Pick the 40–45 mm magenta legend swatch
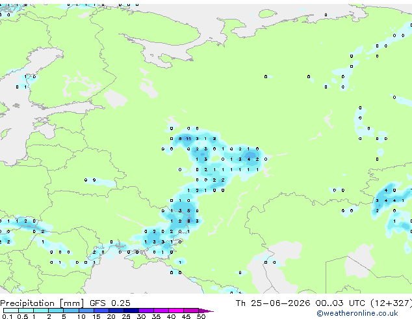Image resolution: width=412 pixels, height=319 pixels. point(176,311)
